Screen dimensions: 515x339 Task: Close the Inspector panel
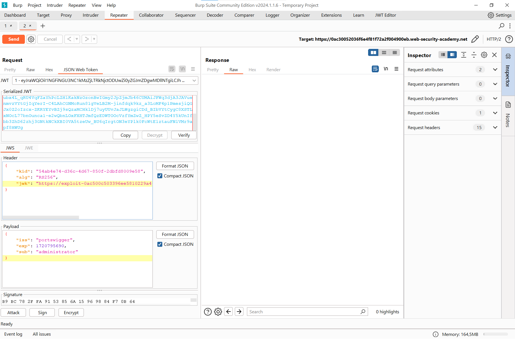(x=494, y=55)
